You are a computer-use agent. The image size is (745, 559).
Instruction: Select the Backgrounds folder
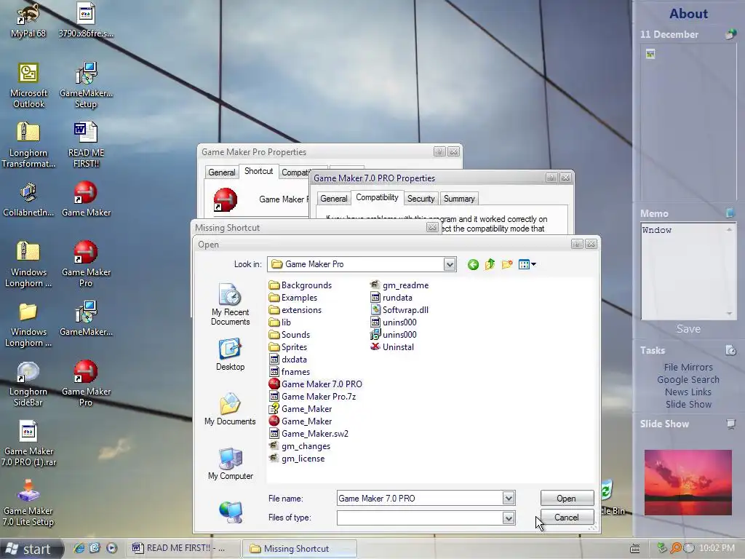[x=300, y=285]
